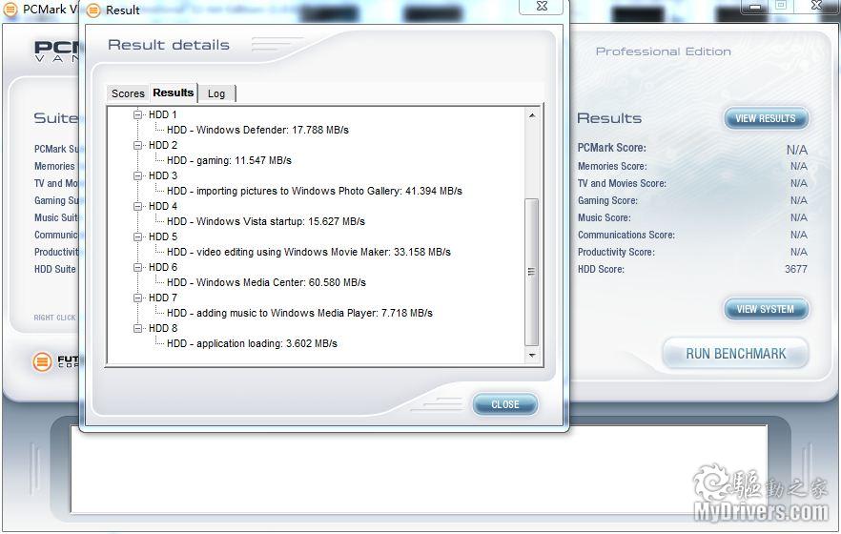This screenshot has height=534, width=841.
Task: Close the Result details dialog with CLOSE button
Action: 504,404
